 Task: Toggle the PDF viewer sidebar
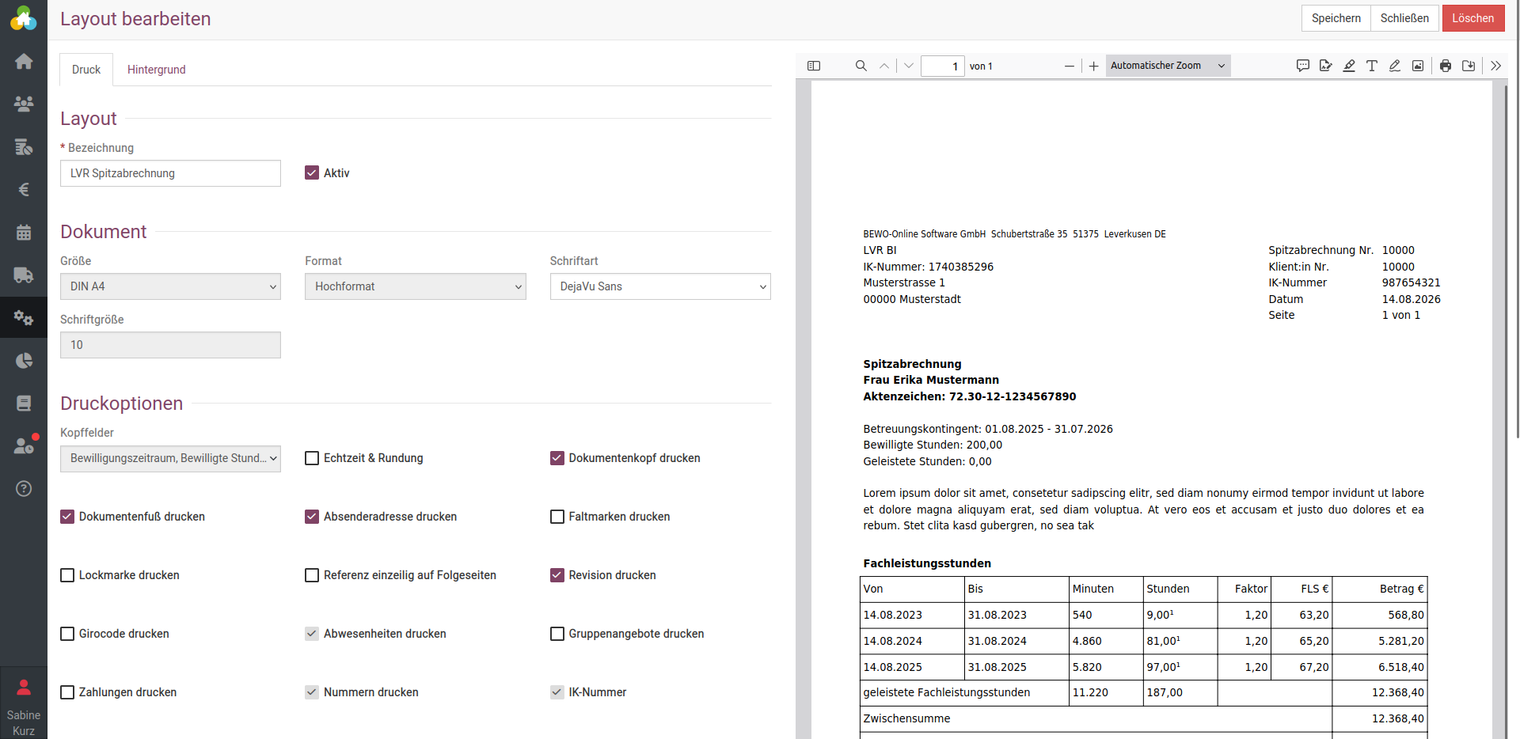[814, 66]
